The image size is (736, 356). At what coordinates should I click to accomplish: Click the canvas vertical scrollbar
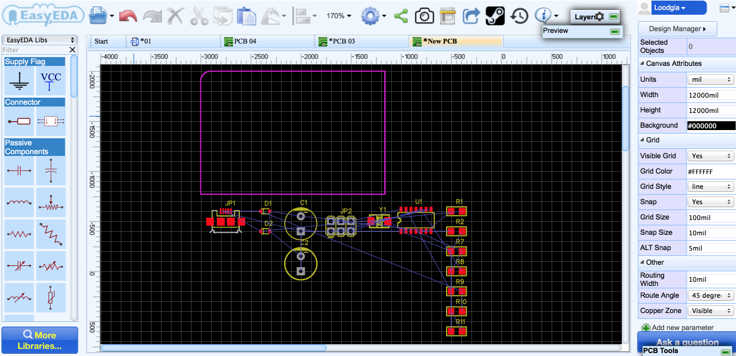[x=626, y=119]
